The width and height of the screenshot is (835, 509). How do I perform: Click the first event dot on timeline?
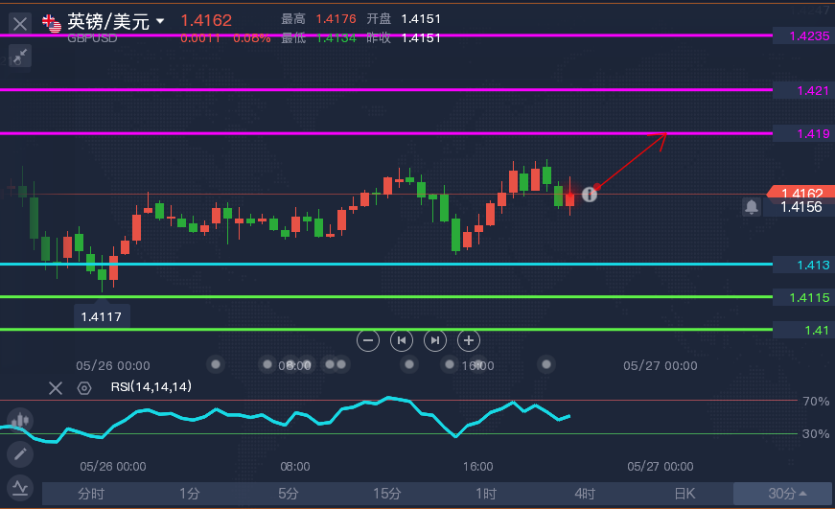coord(216,364)
